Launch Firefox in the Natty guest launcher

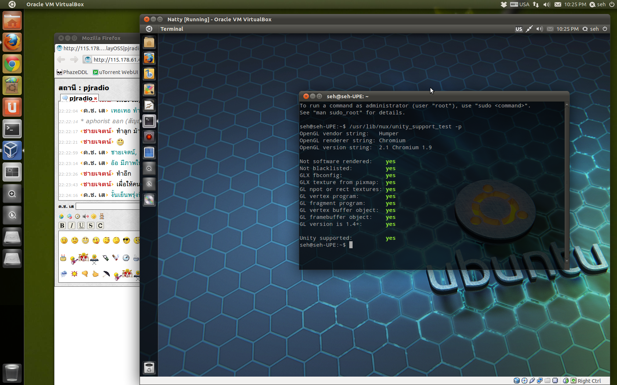[x=149, y=58]
